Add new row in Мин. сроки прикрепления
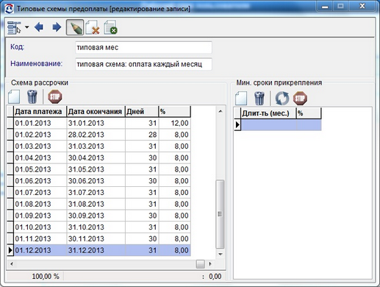Viewport: 380px width, 287px height. coord(241,99)
